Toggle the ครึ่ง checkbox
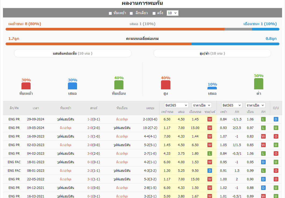Image resolution: width=285 pixels, height=198 pixels. [154, 13]
